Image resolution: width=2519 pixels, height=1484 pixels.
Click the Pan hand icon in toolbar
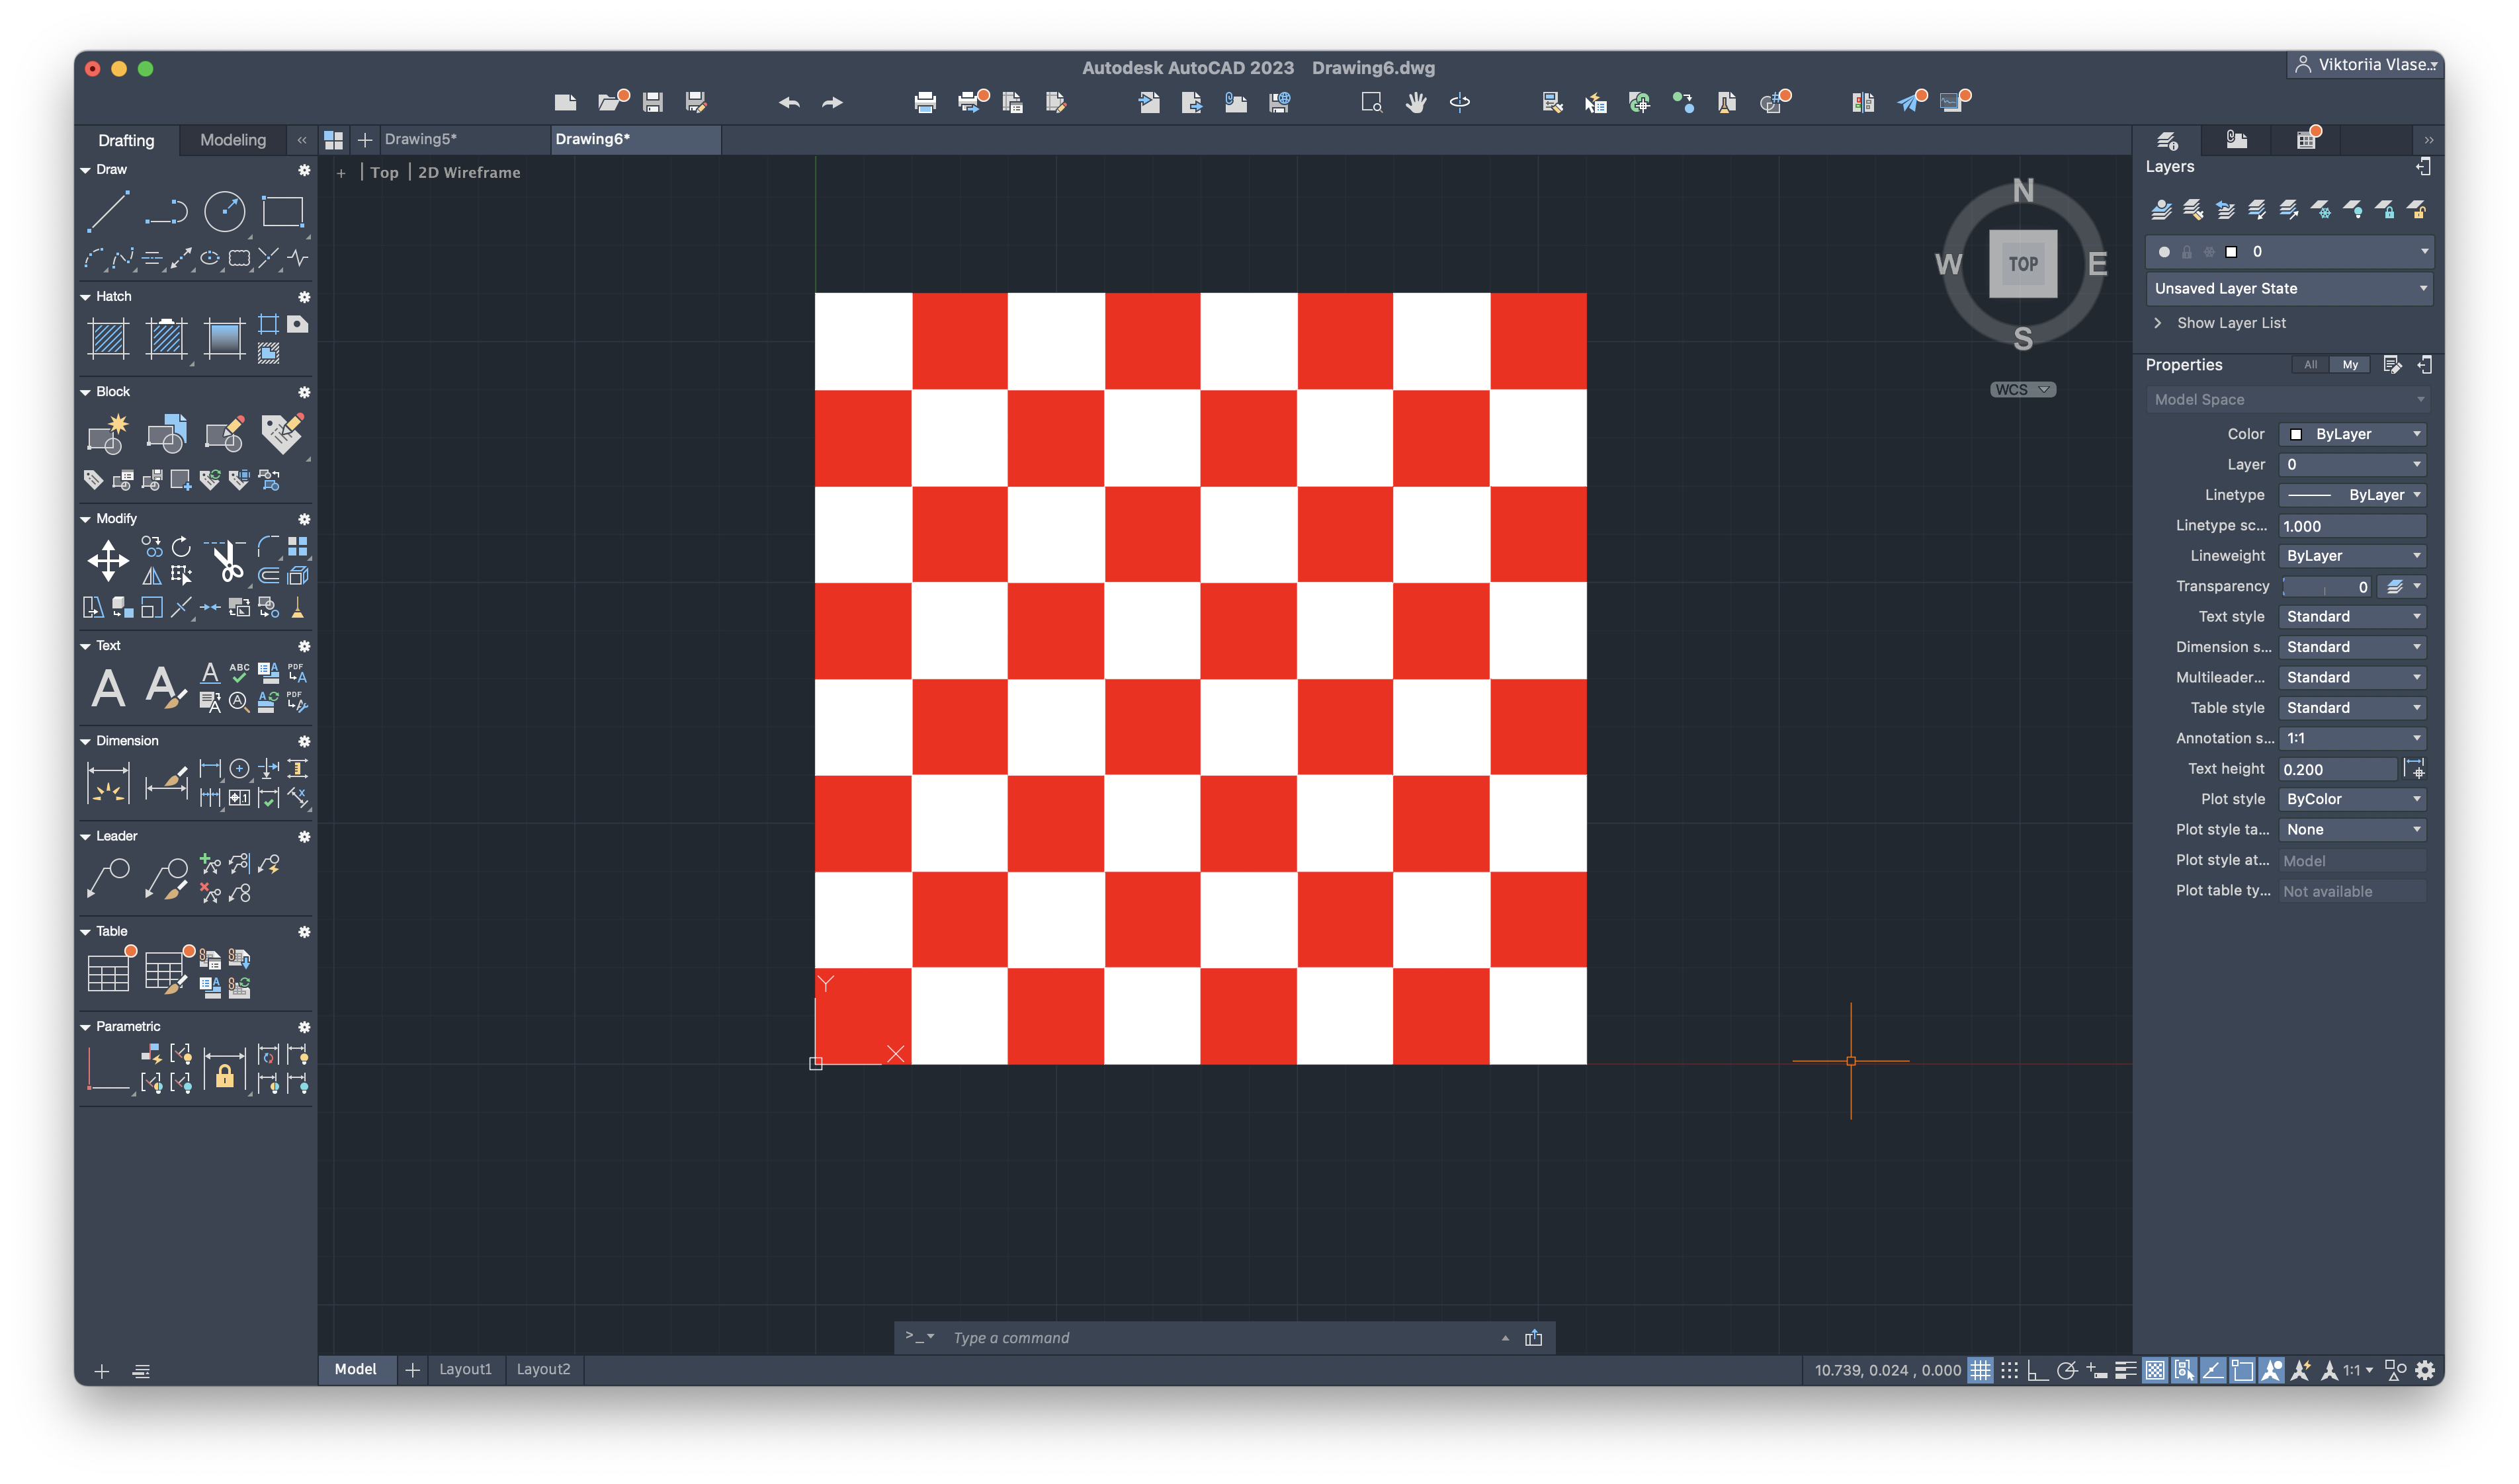tap(1416, 102)
